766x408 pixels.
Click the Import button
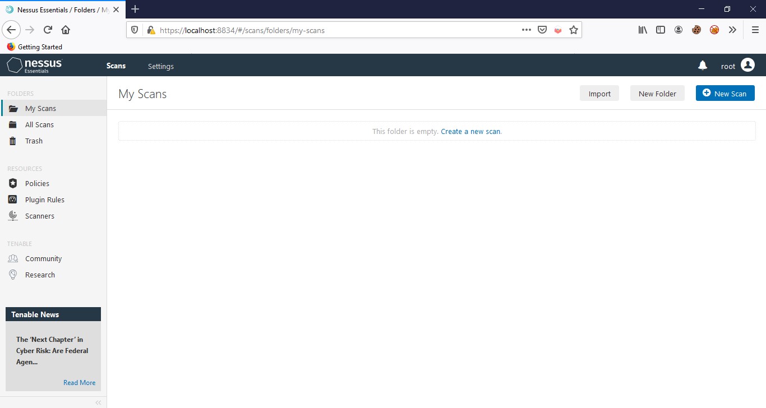599,94
